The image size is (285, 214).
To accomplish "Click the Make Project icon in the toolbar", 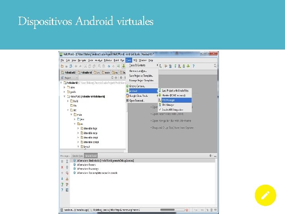I will tap(118, 66).
